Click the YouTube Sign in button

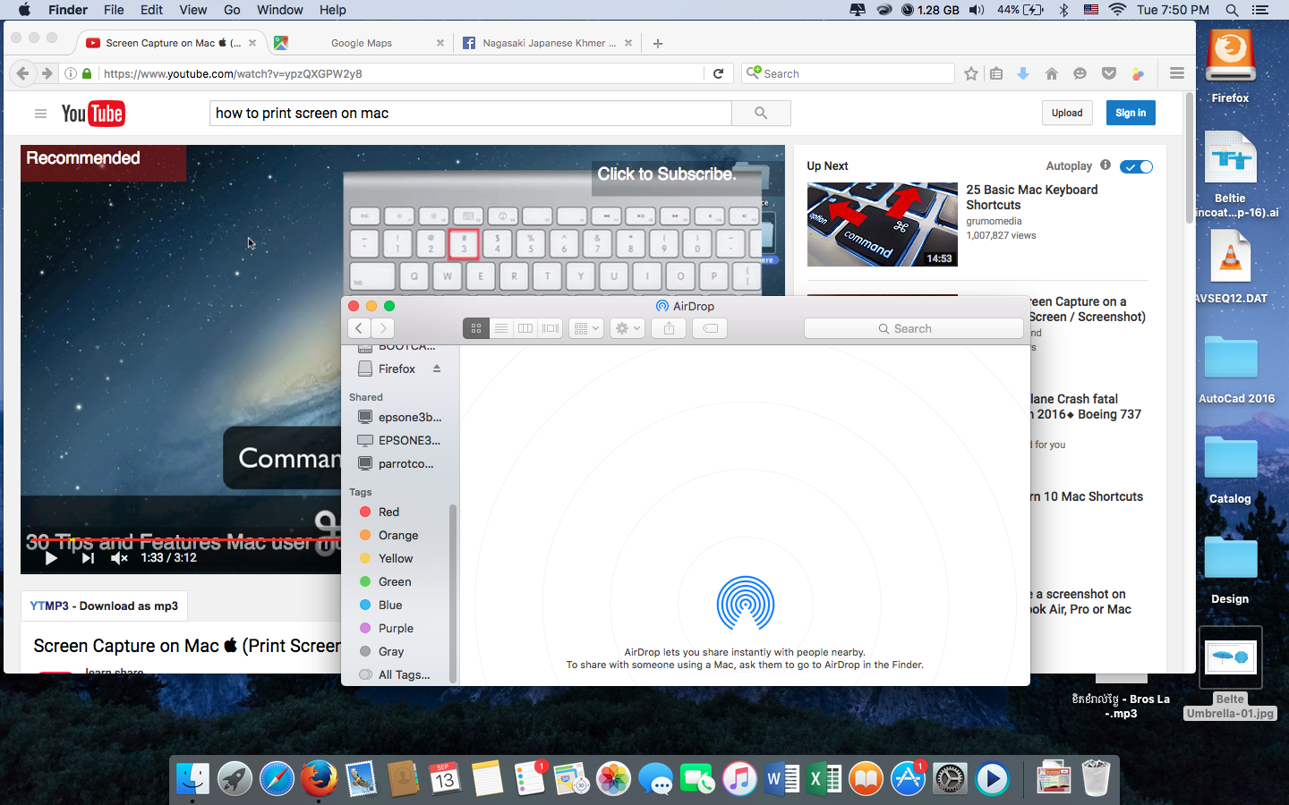pos(1131,113)
